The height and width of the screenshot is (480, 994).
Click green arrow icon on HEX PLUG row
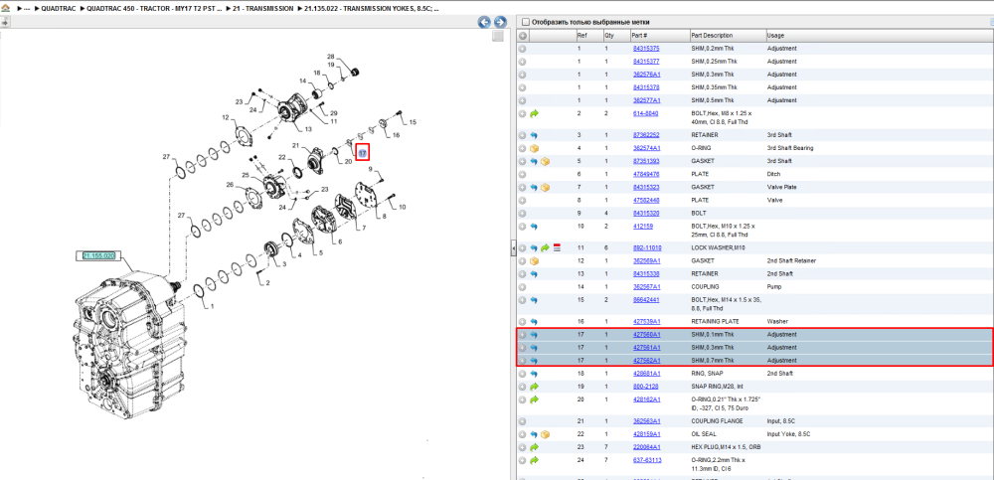point(534,447)
